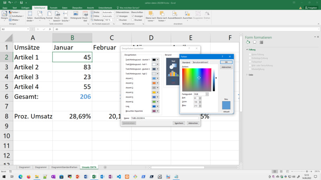The width and height of the screenshot is (321, 180).
Task: Click Speichern in the Designfarben dialog
Action: click(179, 123)
